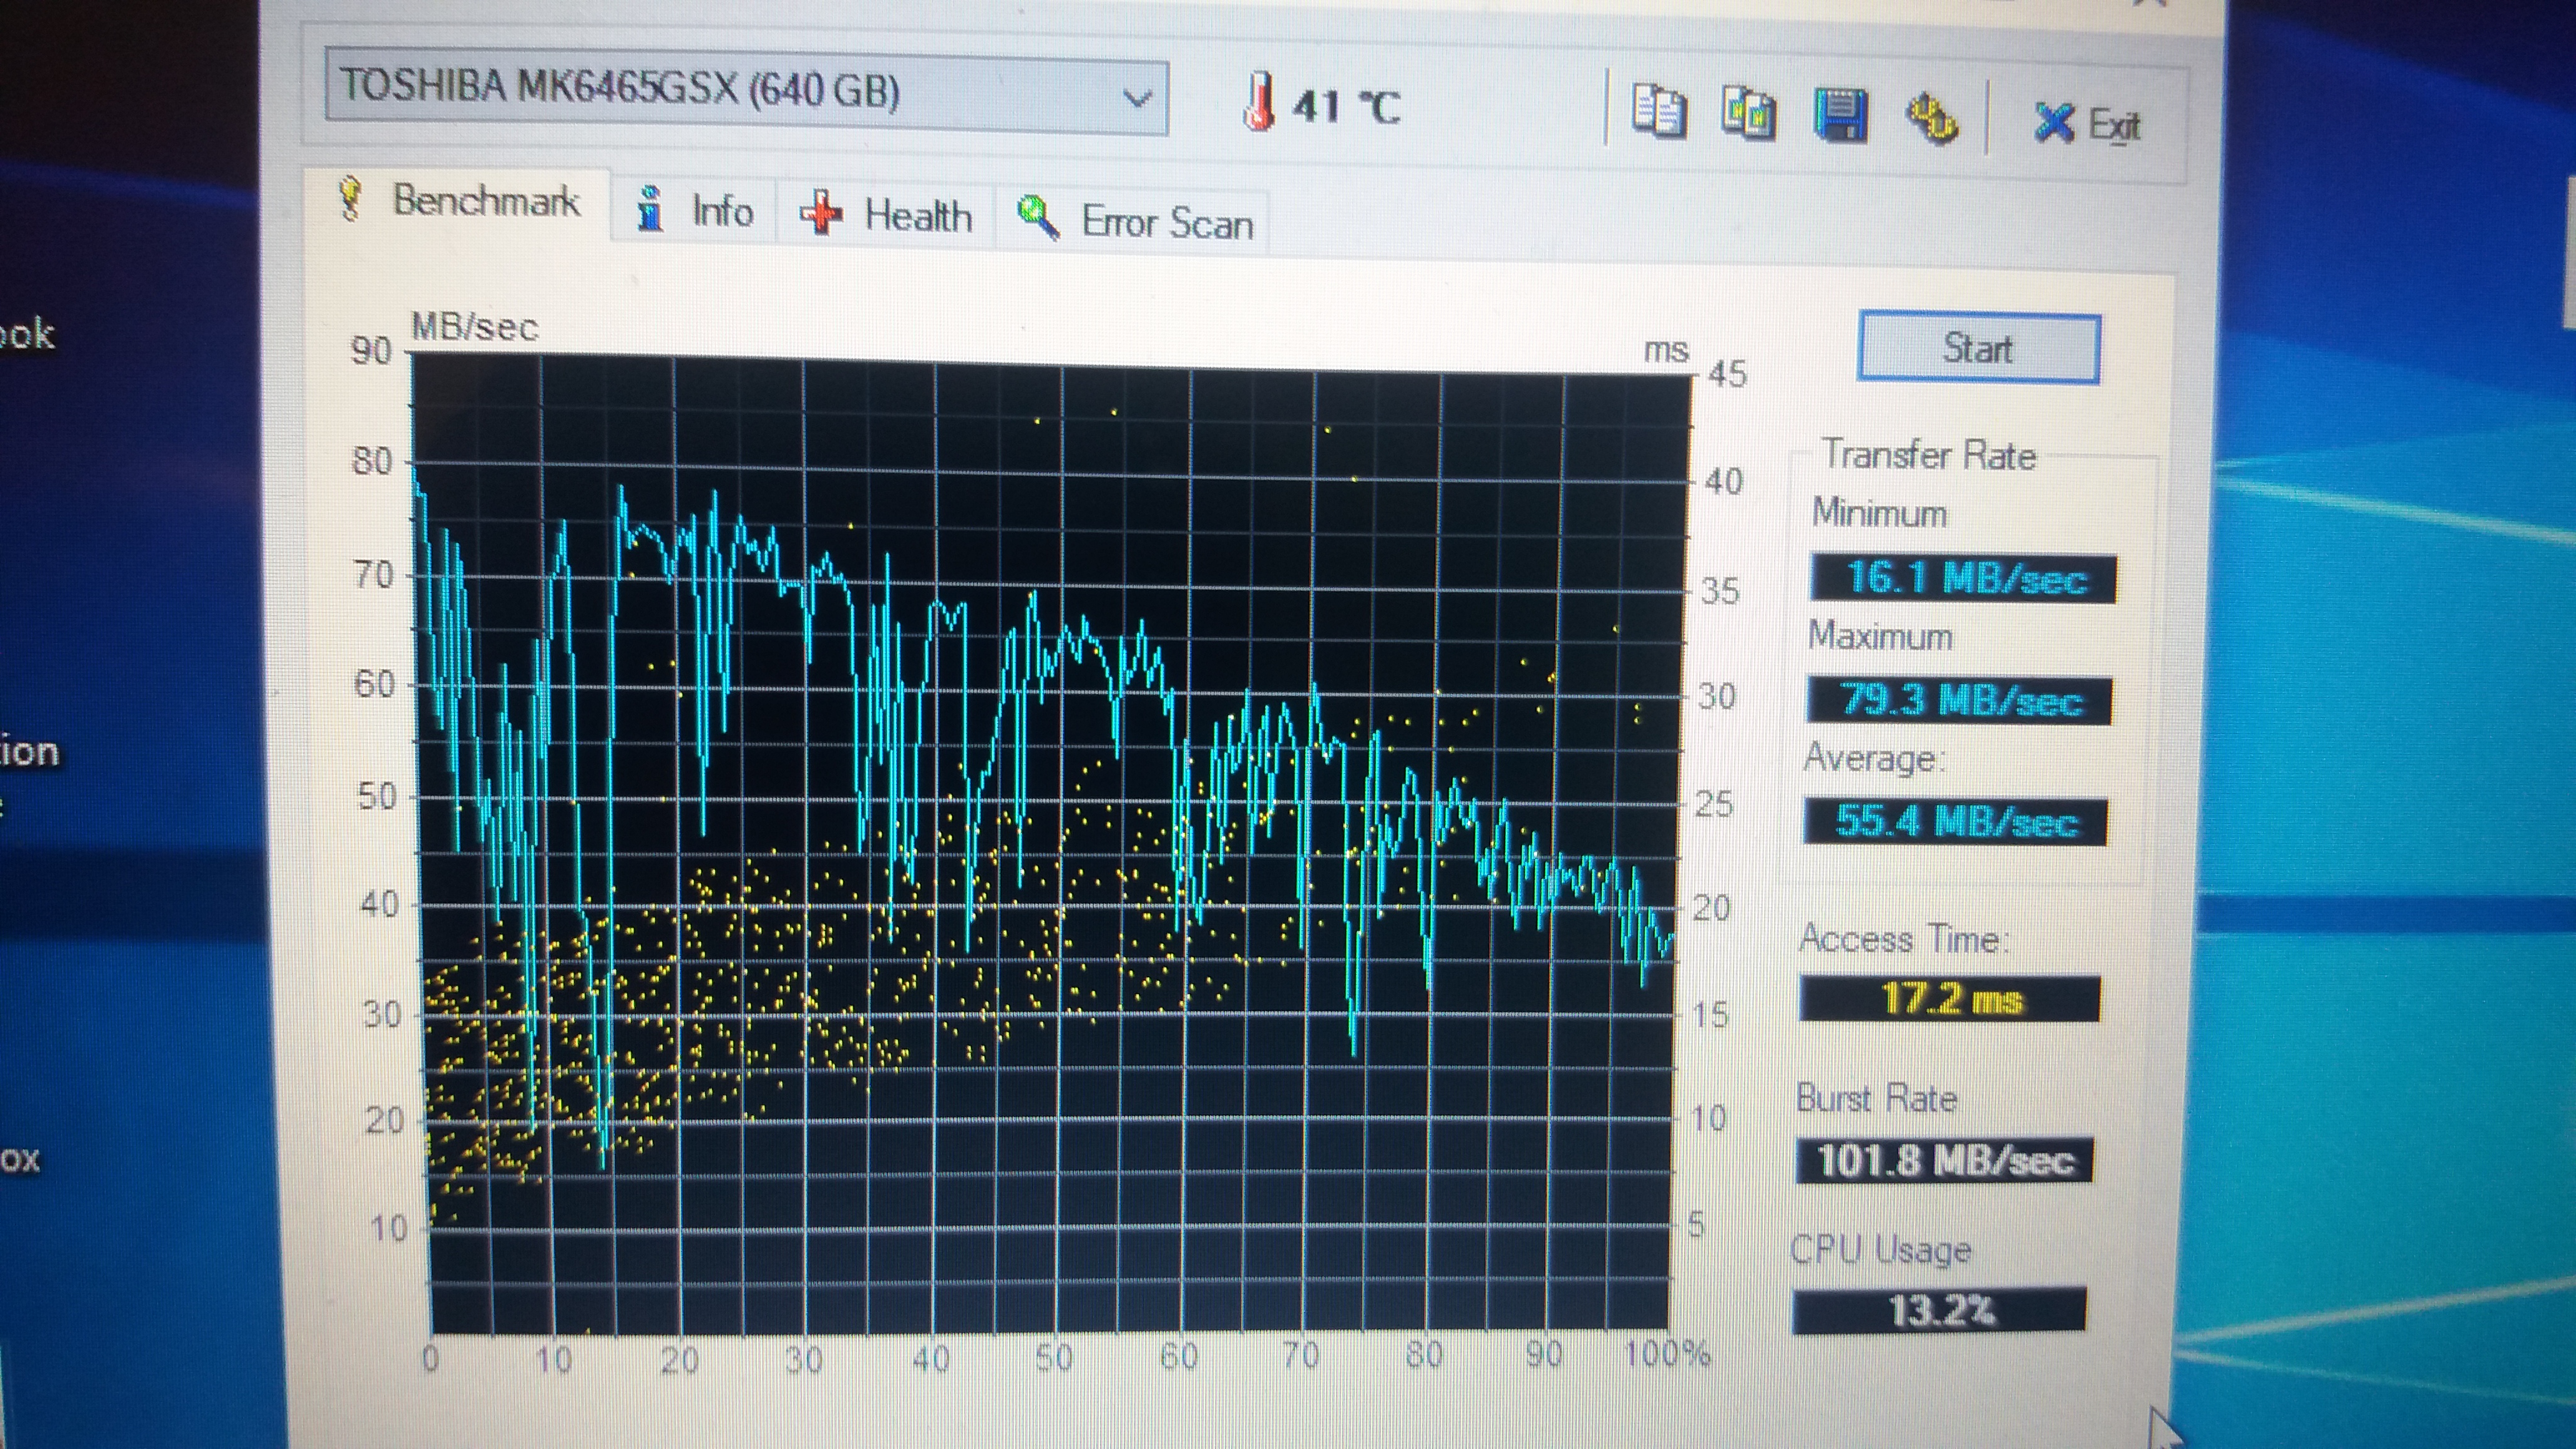Viewport: 2576px width, 1449px height.
Task: Click the Burst Rate 101.8 MB/sec field
Action: (x=1944, y=1160)
